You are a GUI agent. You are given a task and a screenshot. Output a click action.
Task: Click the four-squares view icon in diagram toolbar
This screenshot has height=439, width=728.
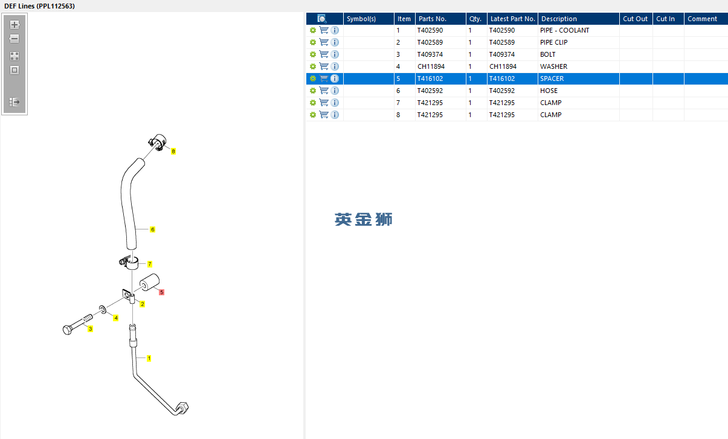[14, 56]
